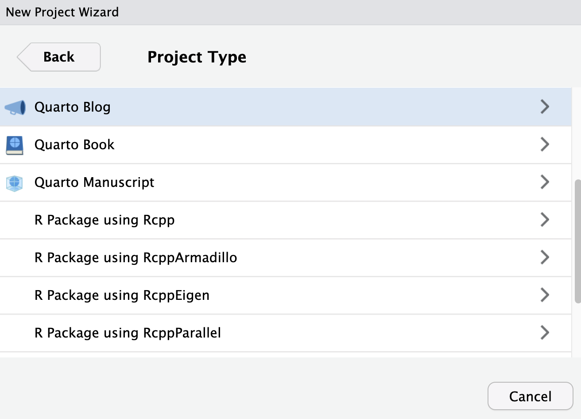Click the RcppEigen row chevron
The height and width of the screenshot is (419, 581).
pyautogui.click(x=545, y=295)
